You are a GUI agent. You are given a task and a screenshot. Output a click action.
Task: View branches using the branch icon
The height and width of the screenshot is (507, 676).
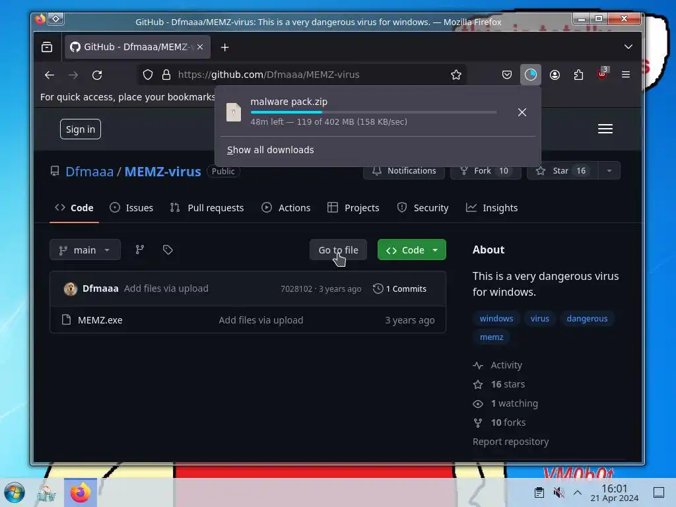click(140, 250)
